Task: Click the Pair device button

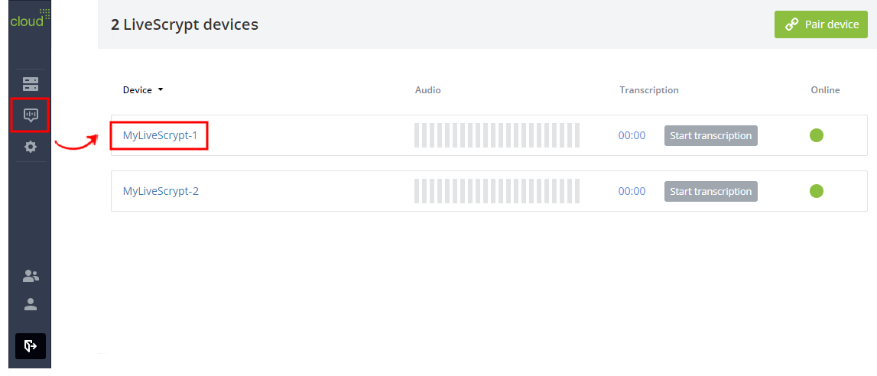Action: [x=820, y=24]
